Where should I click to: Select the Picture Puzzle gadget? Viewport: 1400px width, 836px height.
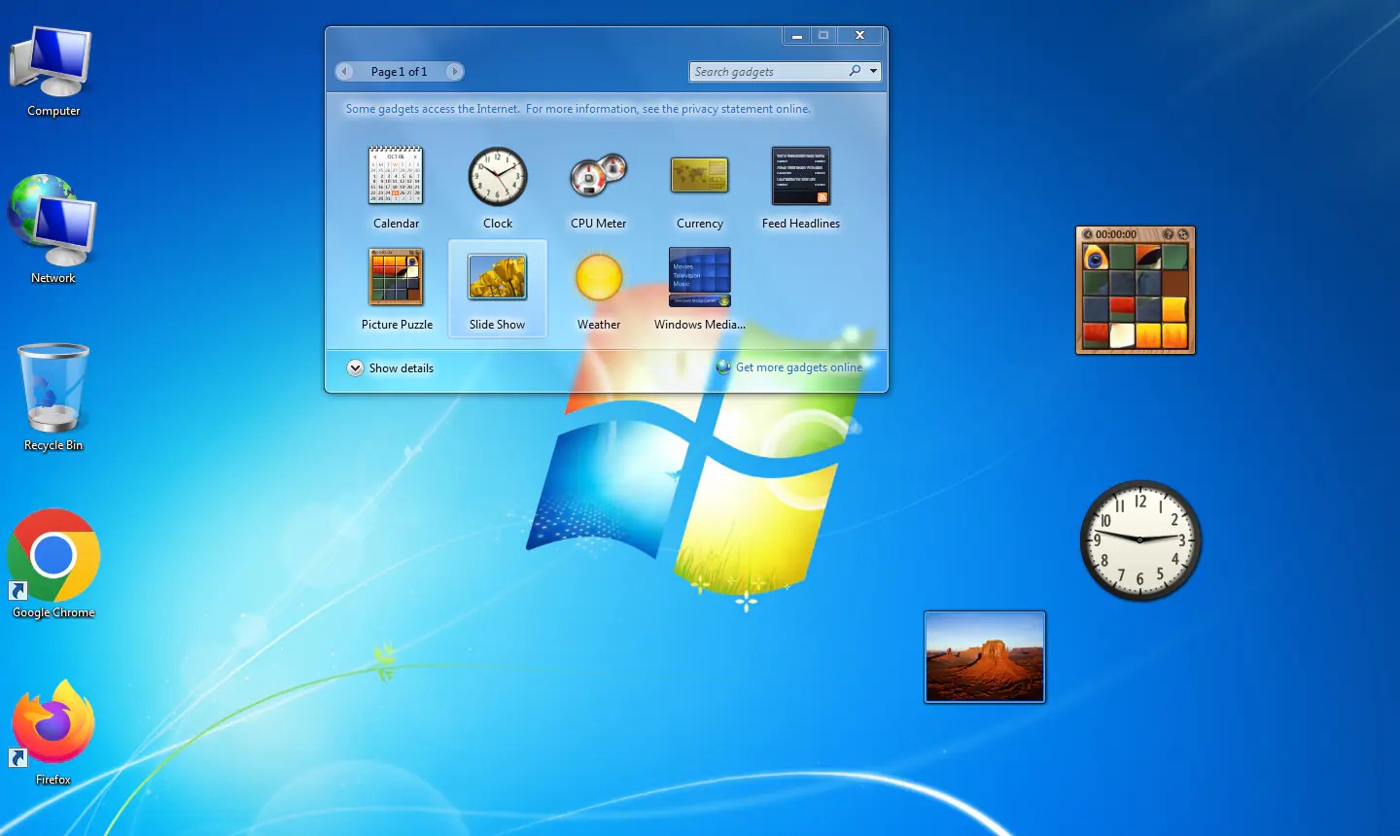pyautogui.click(x=396, y=285)
